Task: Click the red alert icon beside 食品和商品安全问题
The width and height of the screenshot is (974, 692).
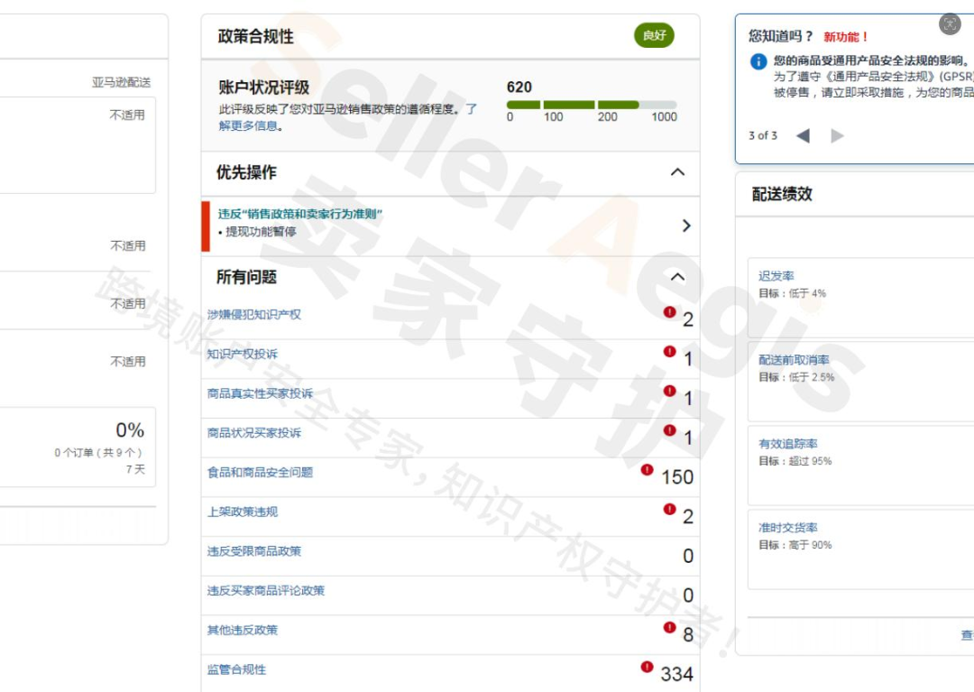Action: 648,470
